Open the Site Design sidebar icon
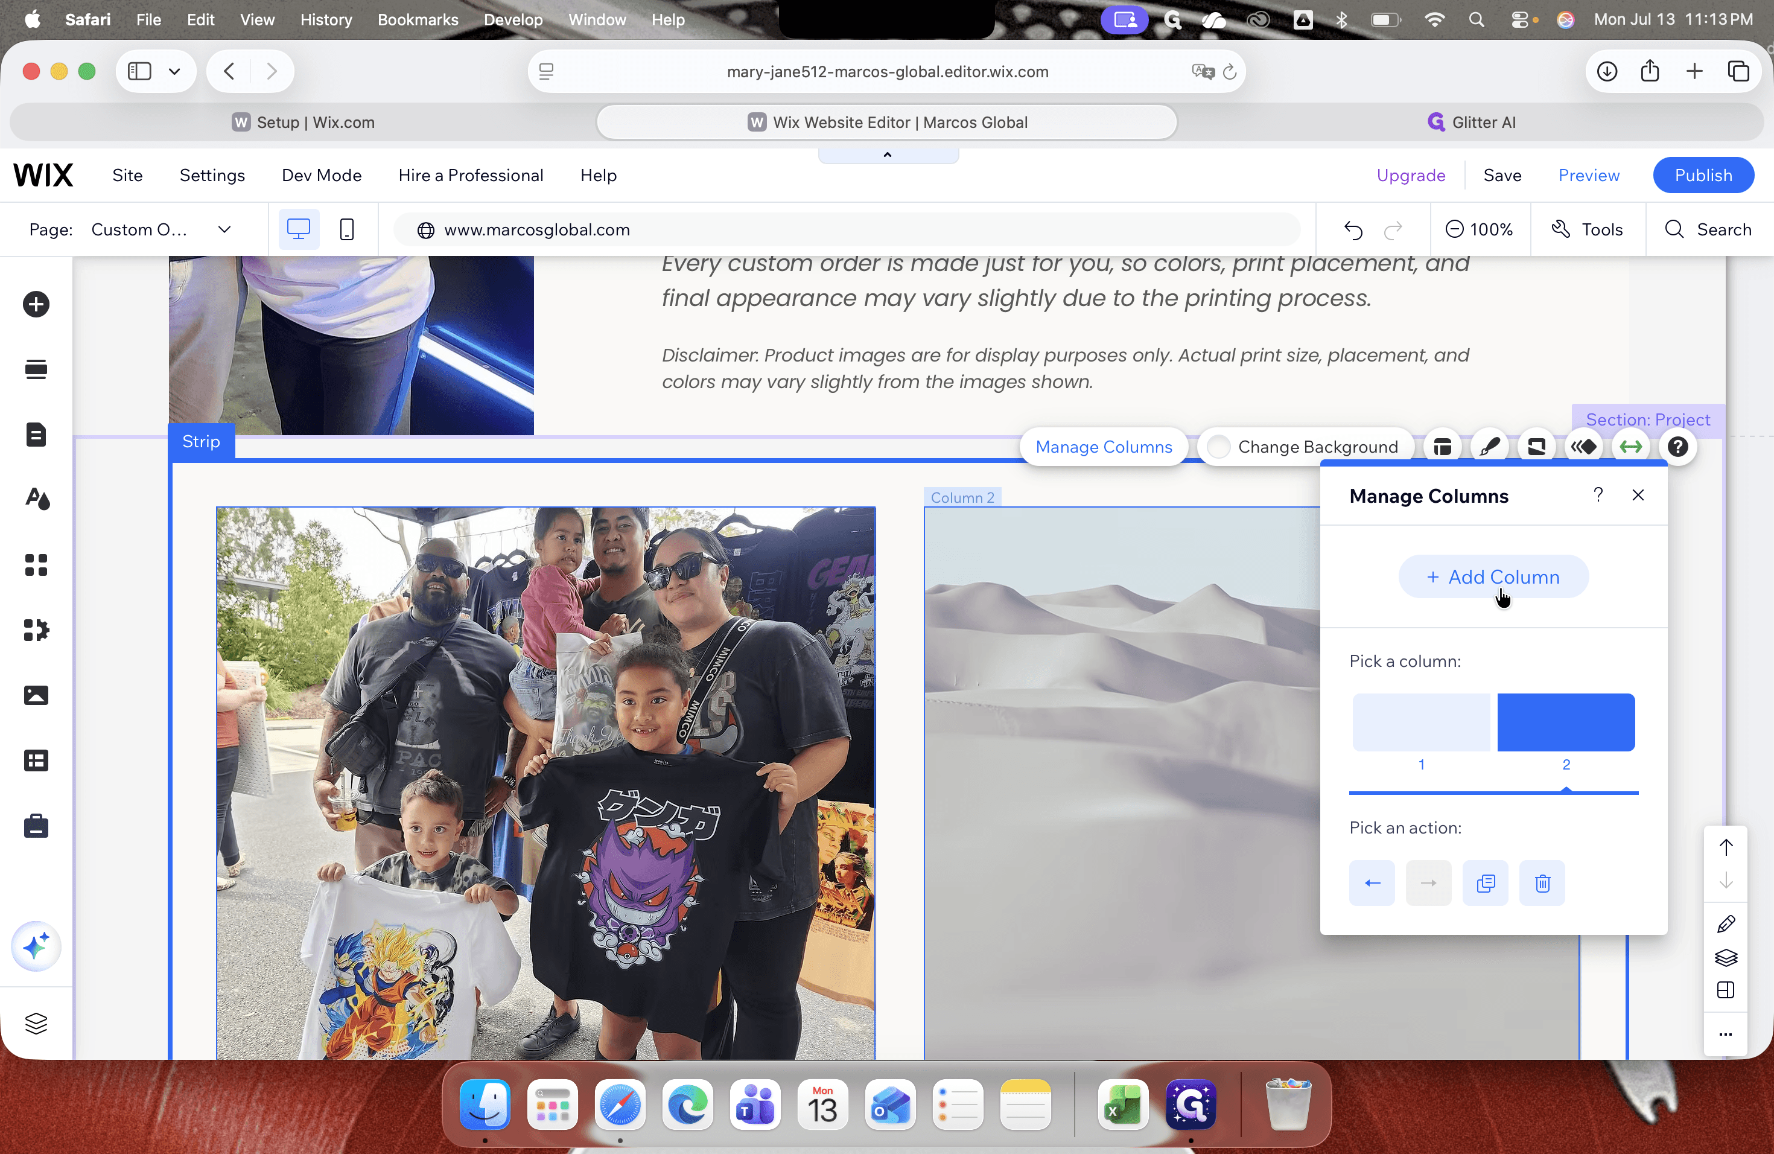Screen dimensions: 1774x1154 (37, 499)
